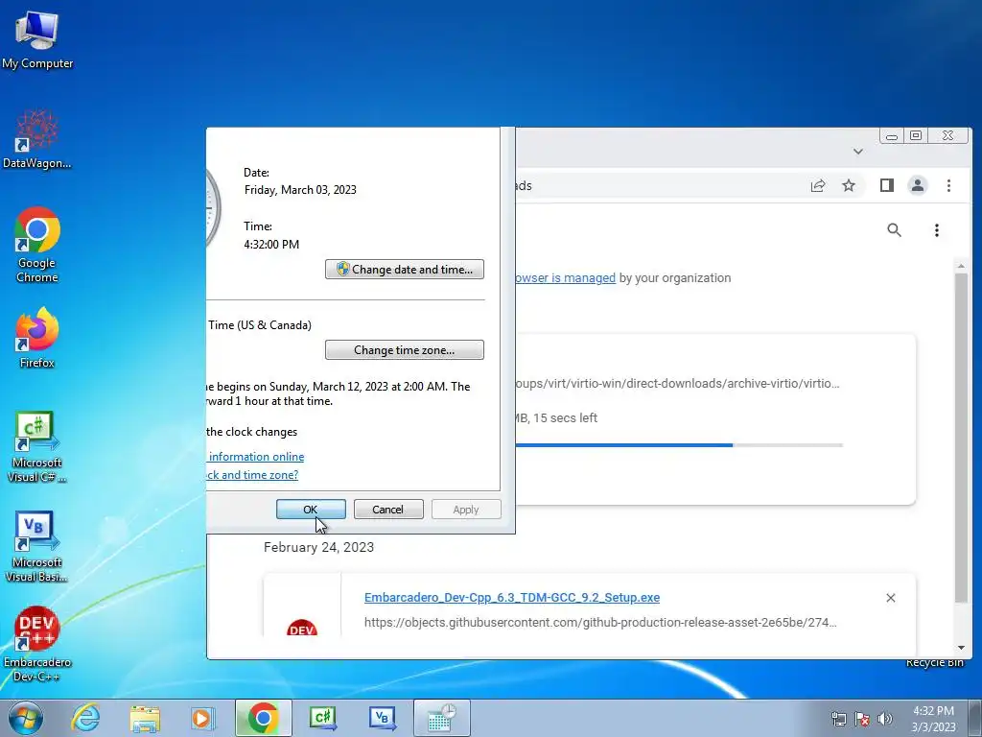Open Embarcadero_Dev-Cpp setup file link

pos(512,597)
